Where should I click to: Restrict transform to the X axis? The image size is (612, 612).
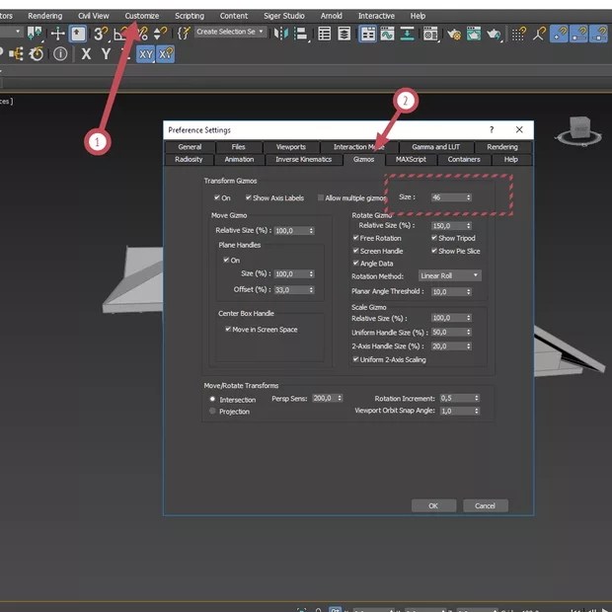(86, 54)
